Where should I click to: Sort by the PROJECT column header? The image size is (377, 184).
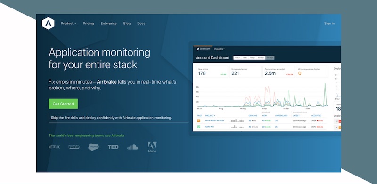[x=210, y=116]
